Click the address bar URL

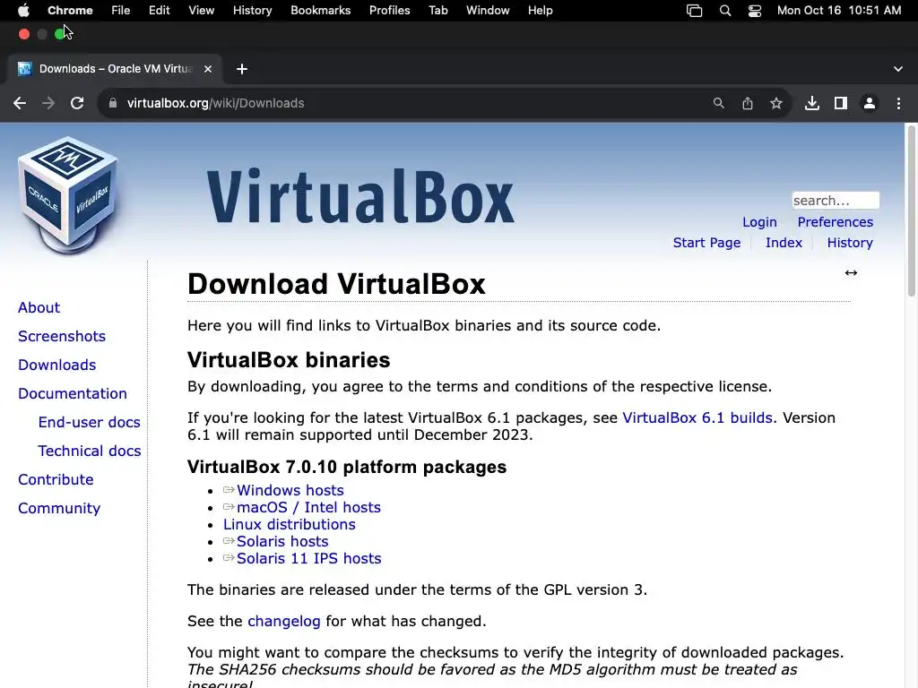point(215,104)
